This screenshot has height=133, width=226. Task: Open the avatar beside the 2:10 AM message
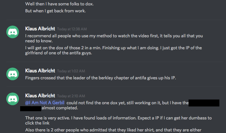[13, 99]
